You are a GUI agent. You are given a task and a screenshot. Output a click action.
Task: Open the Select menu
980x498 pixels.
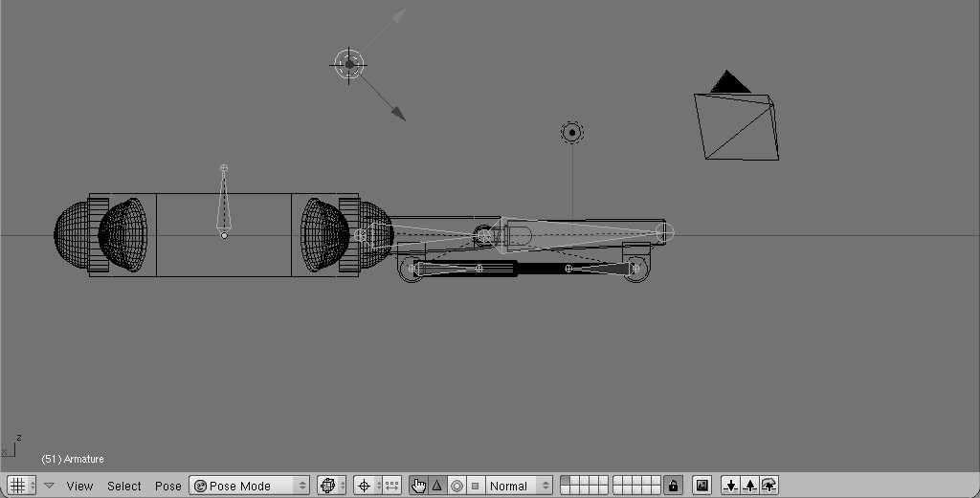(x=123, y=486)
